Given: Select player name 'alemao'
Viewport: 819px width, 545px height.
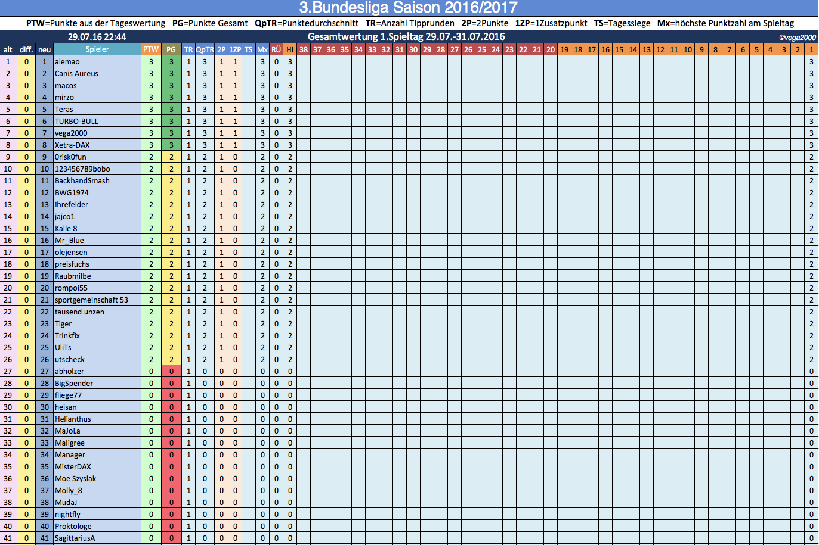Looking at the screenshot, I should 67,61.
